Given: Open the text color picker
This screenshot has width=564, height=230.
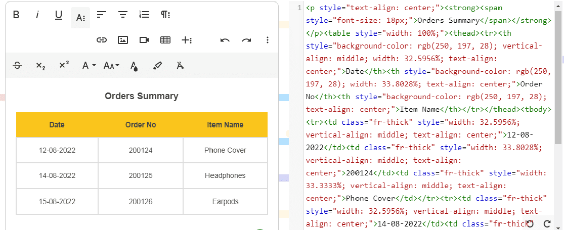Looking at the screenshot, I should pyautogui.click(x=134, y=65).
